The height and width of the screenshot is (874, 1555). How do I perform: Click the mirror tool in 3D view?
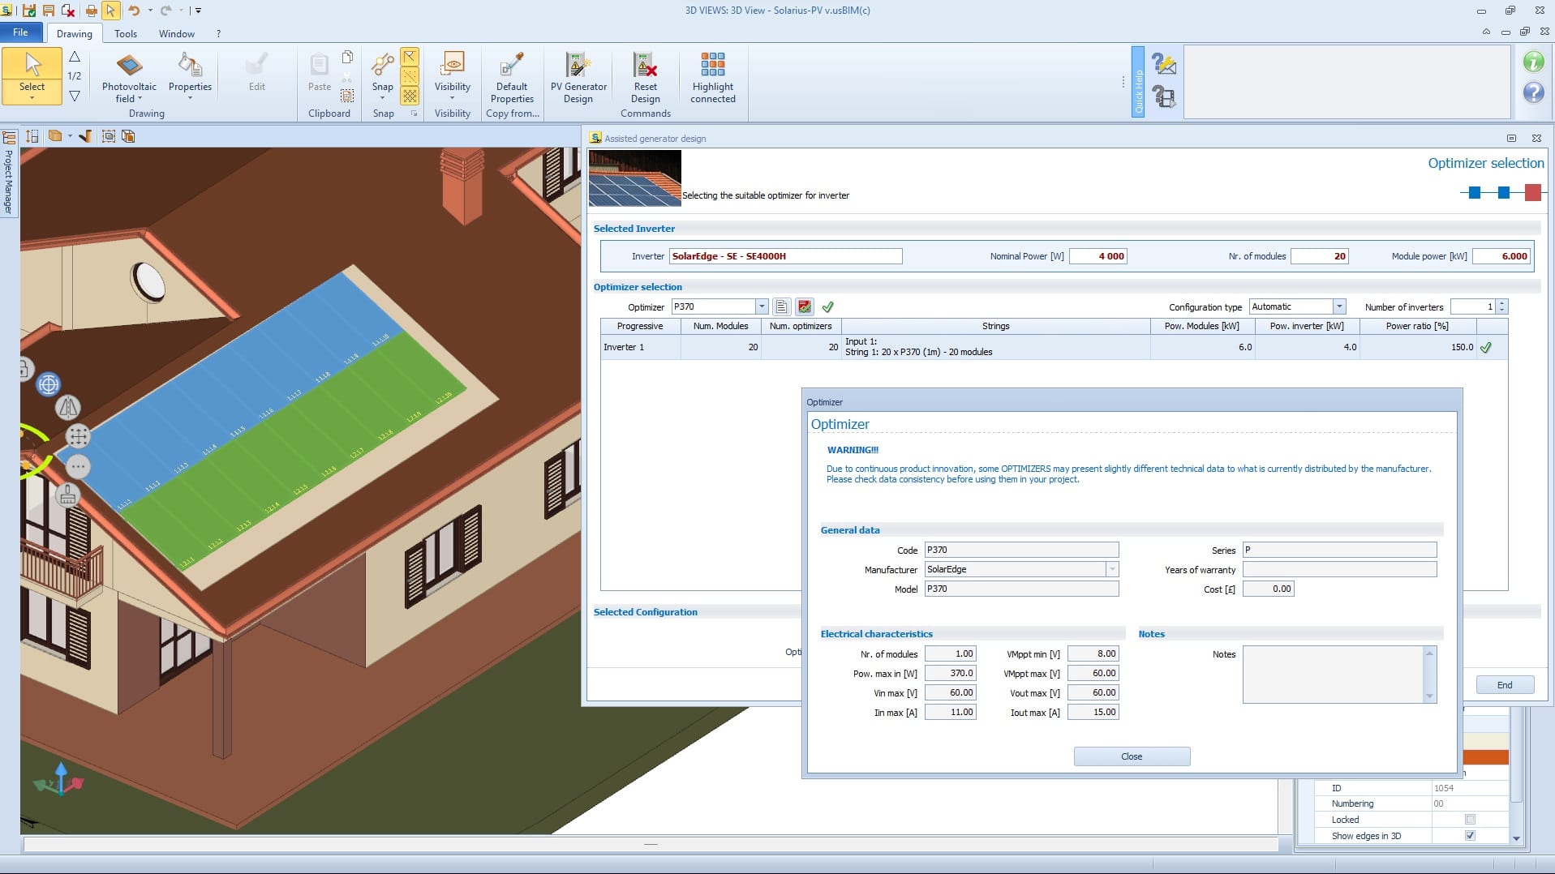point(67,407)
